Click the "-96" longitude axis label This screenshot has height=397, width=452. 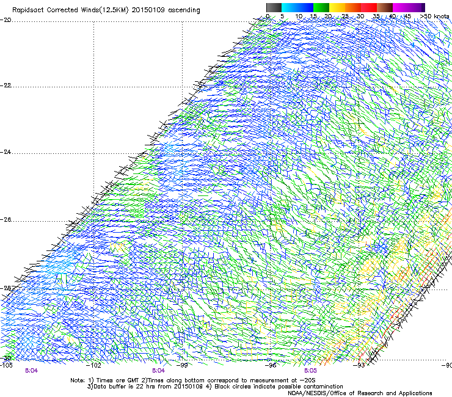[271, 365]
